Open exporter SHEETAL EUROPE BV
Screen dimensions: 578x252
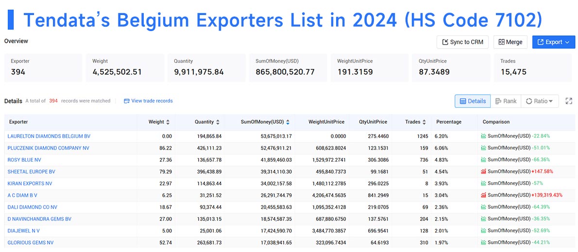pos(32,172)
